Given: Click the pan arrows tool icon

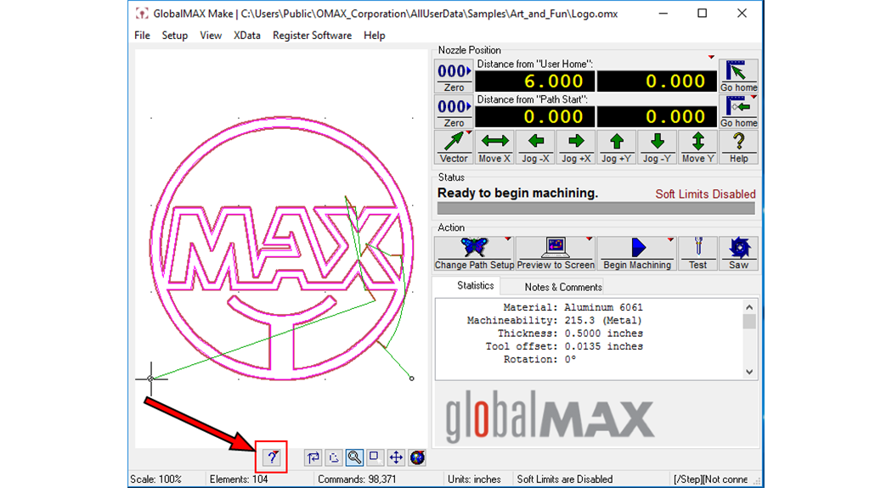Looking at the screenshot, I should click(396, 457).
